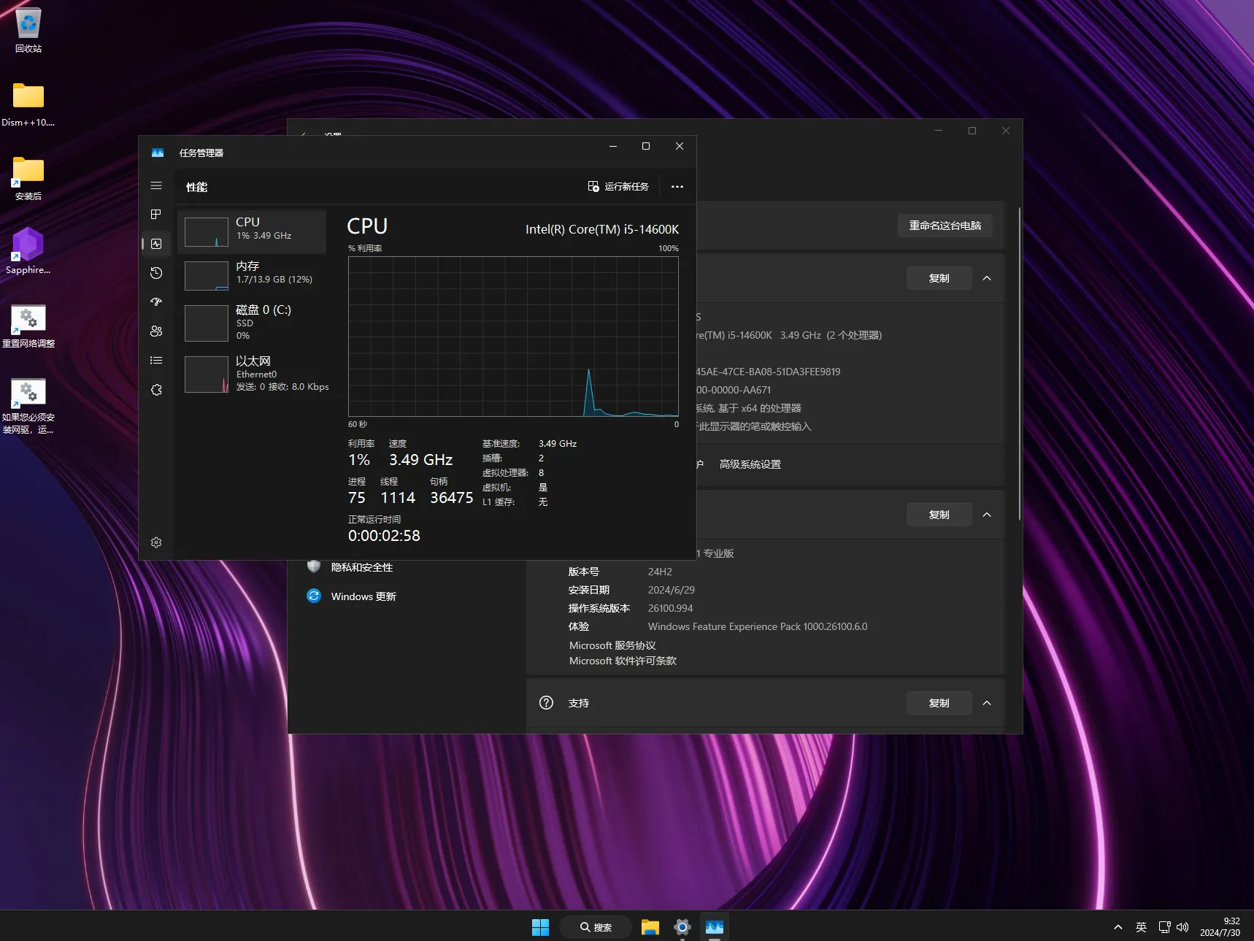Open the navigation hamburger menu in Task Manager
The height and width of the screenshot is (941, 1254).
coord(155,185)
